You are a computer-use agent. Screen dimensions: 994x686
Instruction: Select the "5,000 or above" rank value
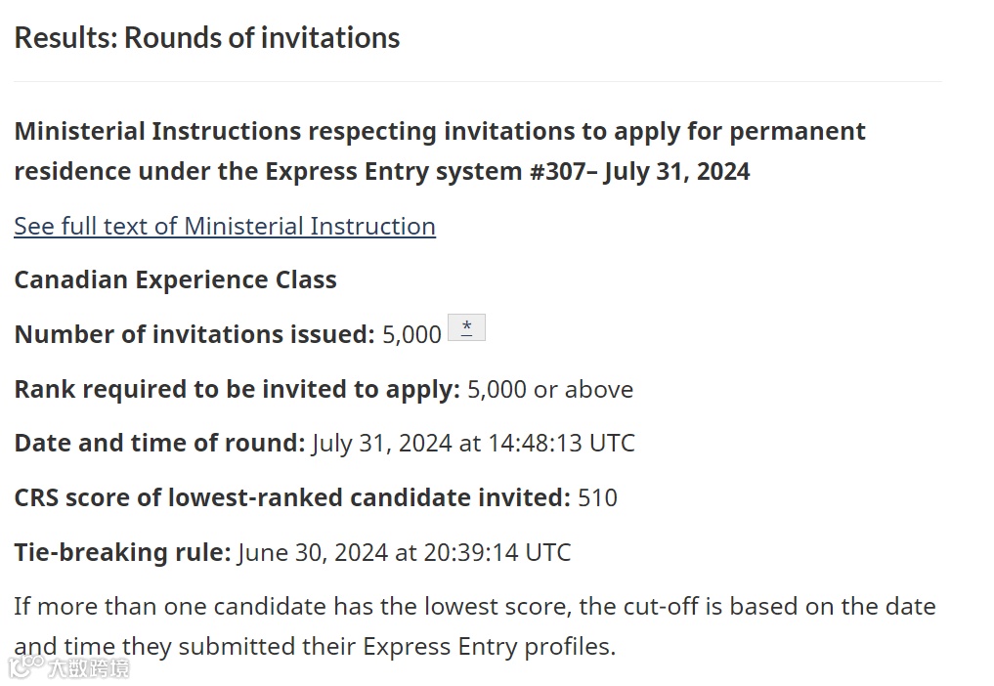550,389
